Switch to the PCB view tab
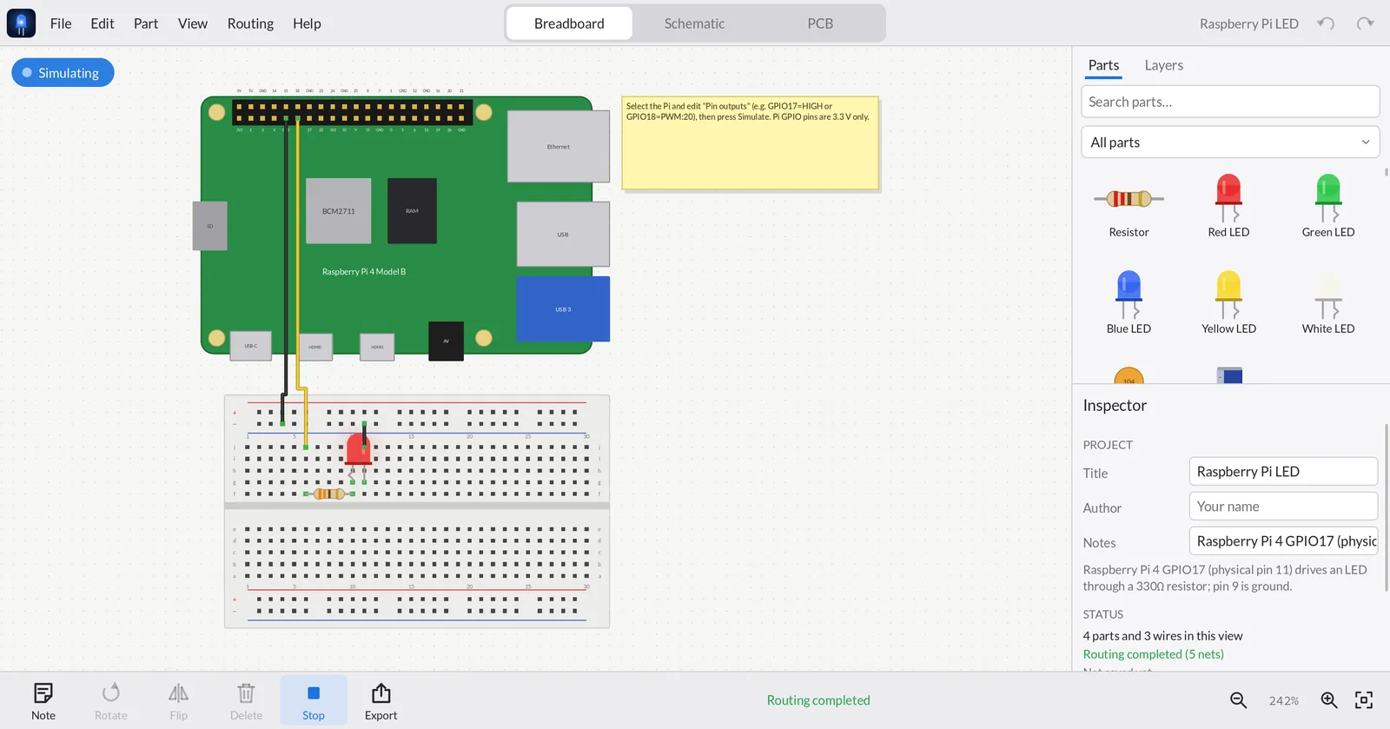 coord(820,23)
